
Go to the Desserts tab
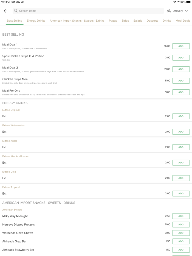(x=152, y=21)
